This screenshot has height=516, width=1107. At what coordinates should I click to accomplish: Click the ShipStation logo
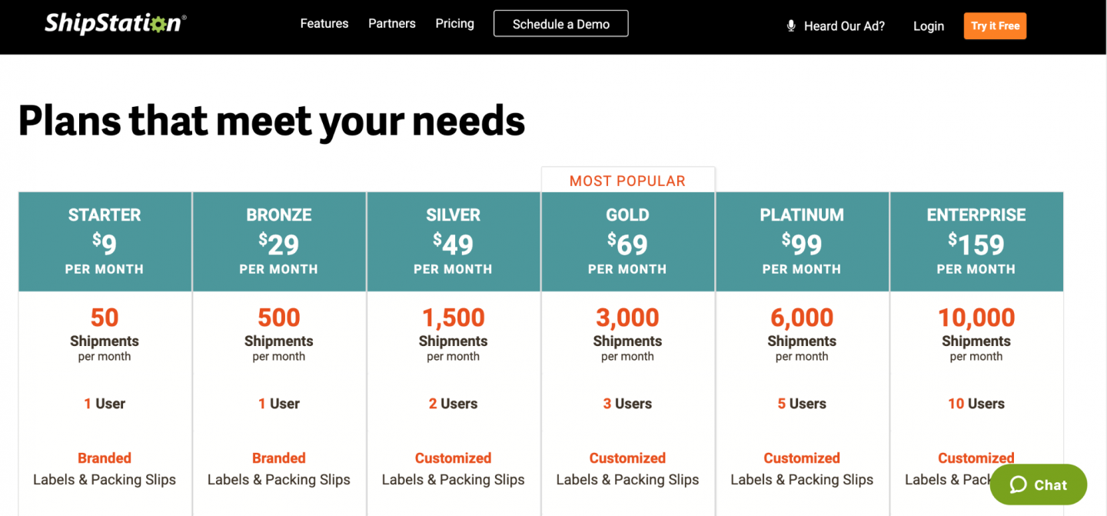tap(115, 24)
